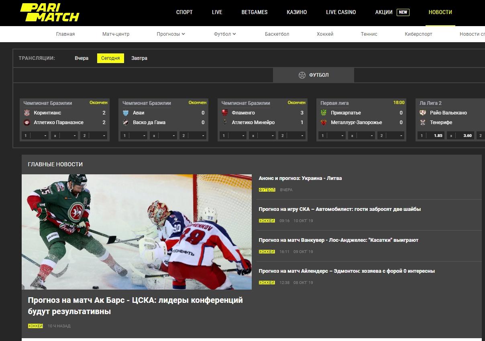The width and height of the screenshot is (485, 341).
Task: Show broadcasts for Вчера
Action: (82, 58)
